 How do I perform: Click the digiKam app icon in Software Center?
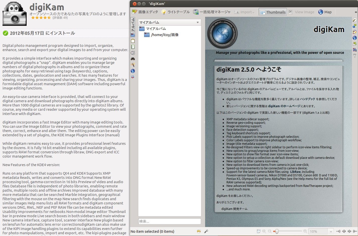pyautogui.click(x=15, y=14)
